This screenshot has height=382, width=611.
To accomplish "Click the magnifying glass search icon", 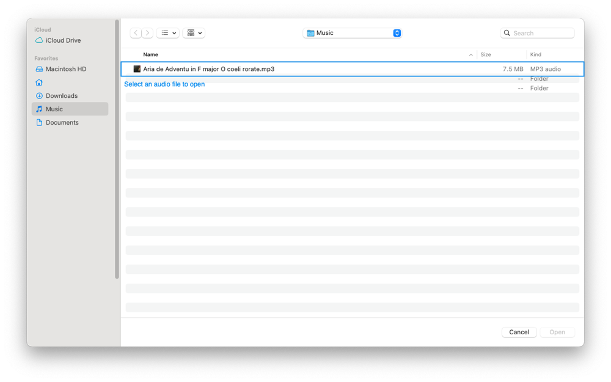I will click(x=507, y=33).
